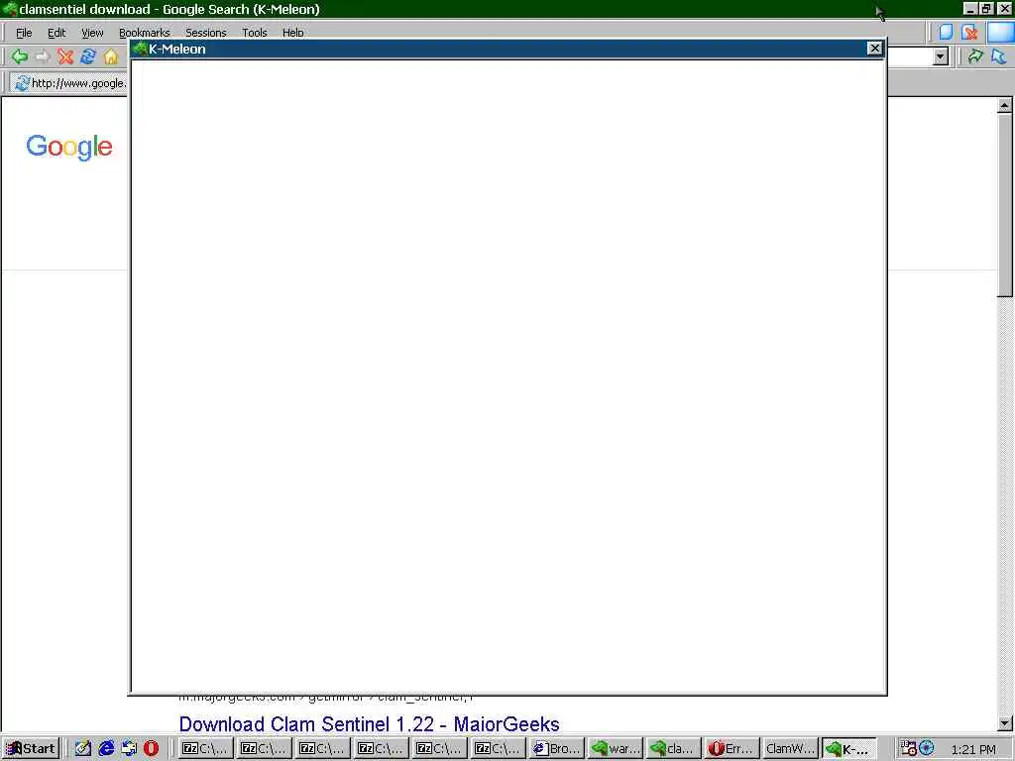
Task: Click the blue arrow search icon
Action: point(999,56)
